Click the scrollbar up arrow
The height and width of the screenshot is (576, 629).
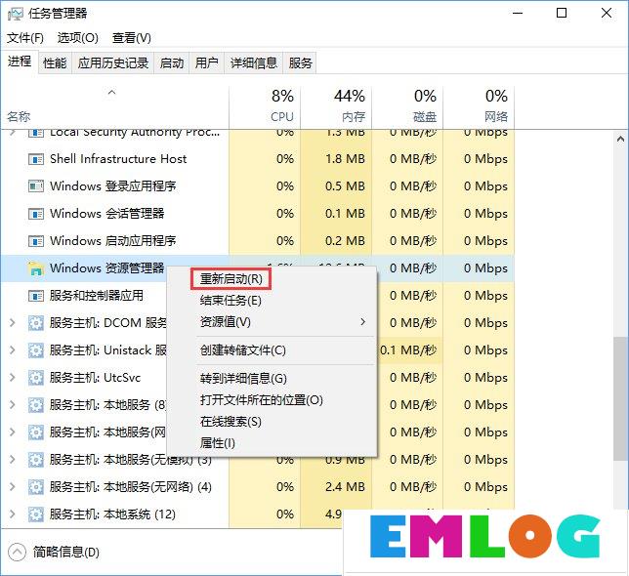[x=620, y=139]
